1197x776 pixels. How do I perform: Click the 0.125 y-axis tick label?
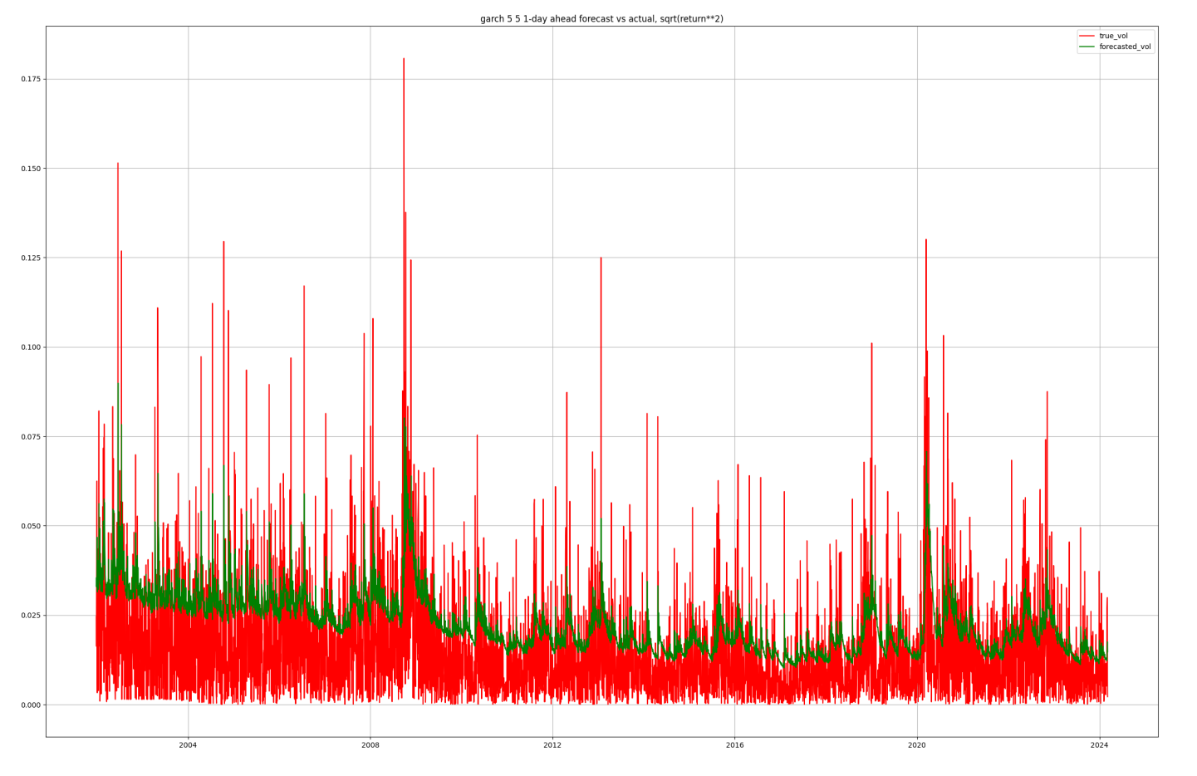coord(31,258)
